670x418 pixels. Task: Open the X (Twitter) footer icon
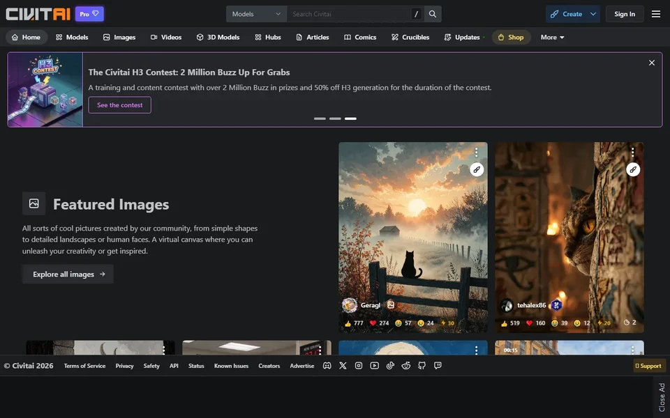pos(343,366)
